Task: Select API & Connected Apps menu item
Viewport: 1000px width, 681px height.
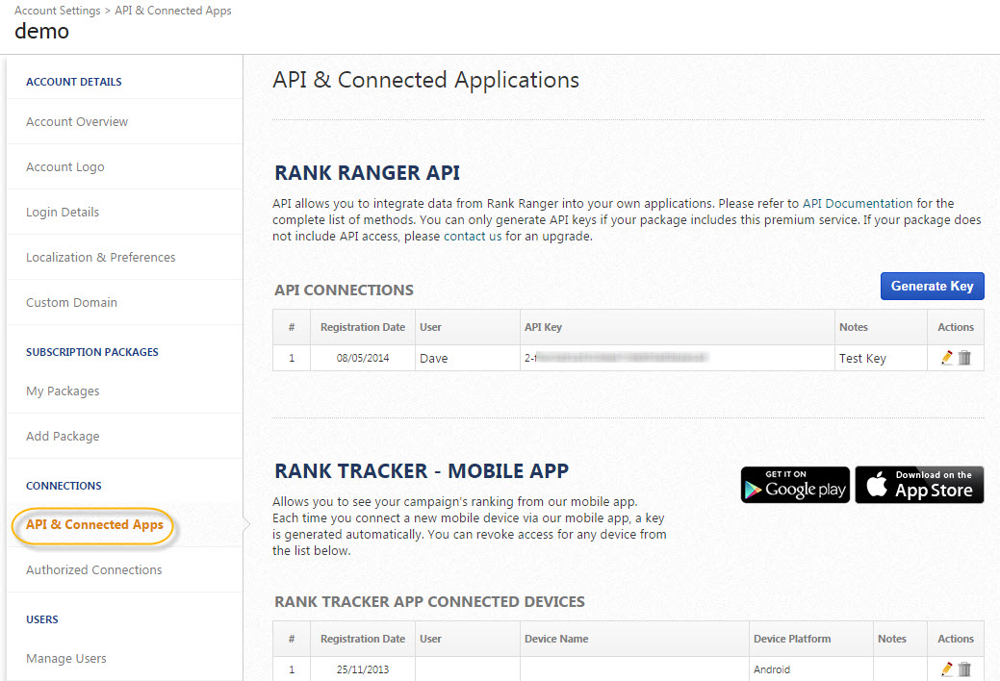Action: tap(94, 525)
